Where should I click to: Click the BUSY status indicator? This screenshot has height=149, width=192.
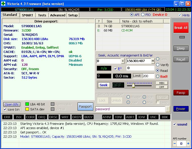pos(88,117)
